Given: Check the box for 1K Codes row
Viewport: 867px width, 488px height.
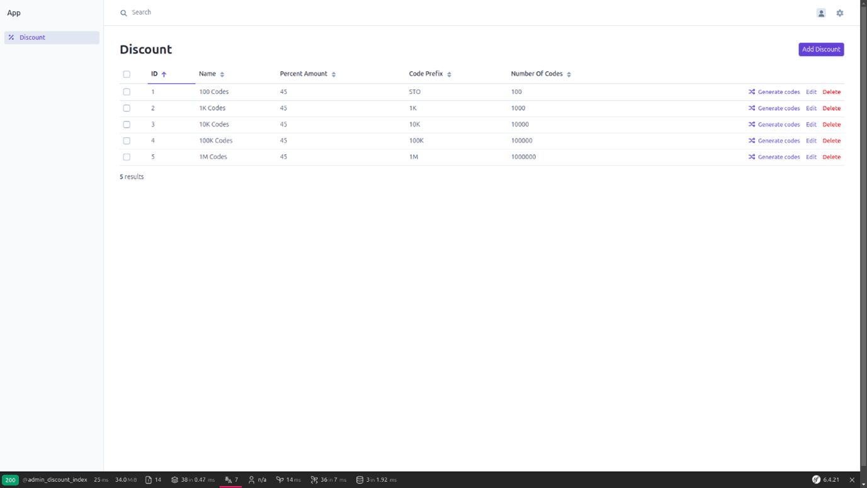Looking at the screenshot, I should (127, 108).
